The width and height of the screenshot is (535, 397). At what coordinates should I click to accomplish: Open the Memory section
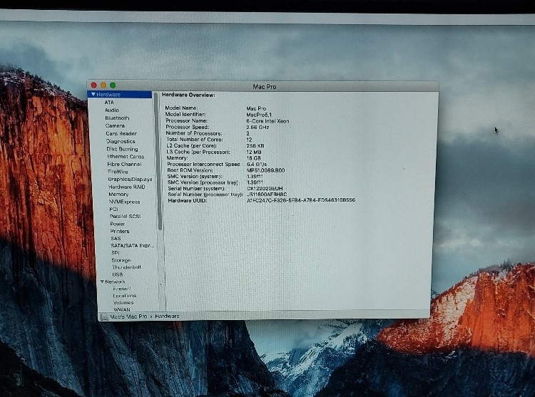click(x=118, y=195)
